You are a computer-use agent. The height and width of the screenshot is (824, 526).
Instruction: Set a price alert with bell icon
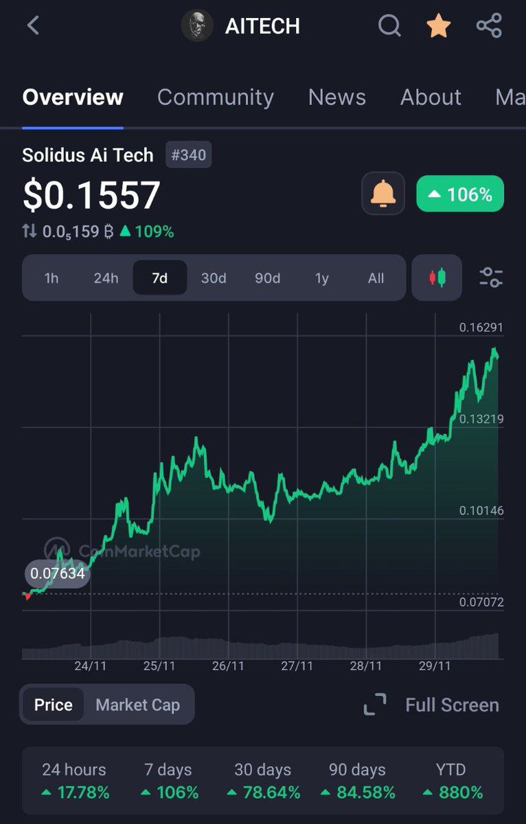coord(383,195)
